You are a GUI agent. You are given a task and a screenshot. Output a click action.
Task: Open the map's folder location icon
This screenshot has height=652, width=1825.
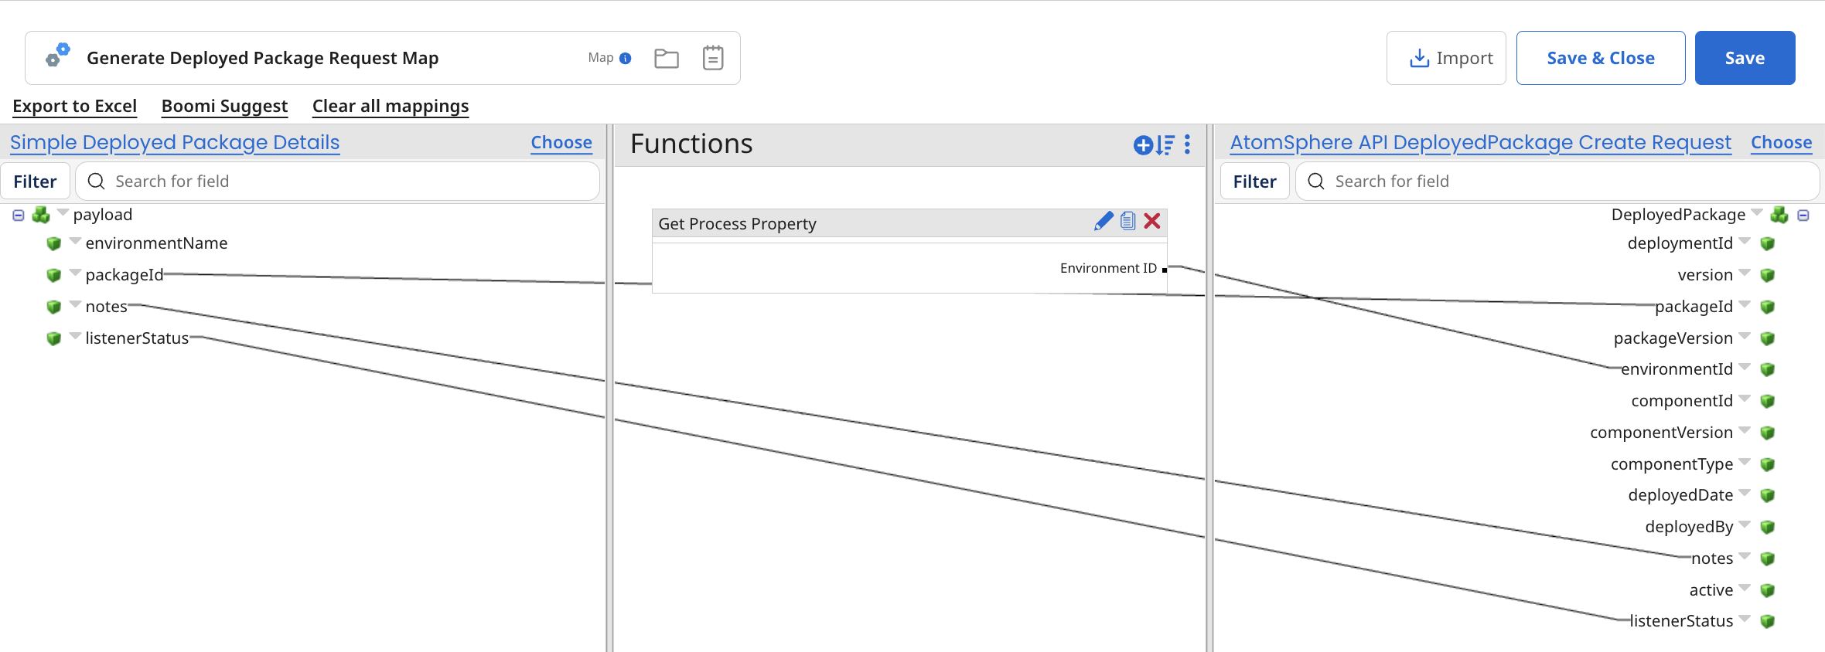(x=666, y=57)
